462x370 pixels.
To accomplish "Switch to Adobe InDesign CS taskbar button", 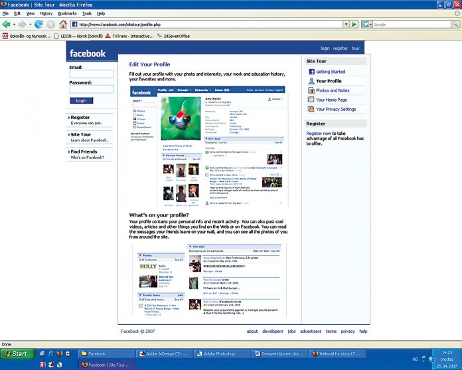I will (x=164, y=353).
